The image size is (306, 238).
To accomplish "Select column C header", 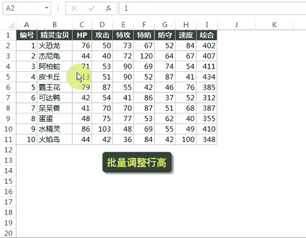I will point(82,25).
